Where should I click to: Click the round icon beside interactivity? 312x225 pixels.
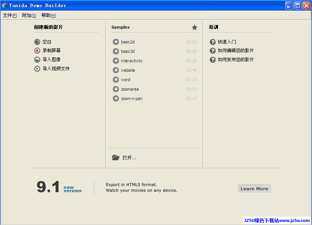tap(116, 61)
